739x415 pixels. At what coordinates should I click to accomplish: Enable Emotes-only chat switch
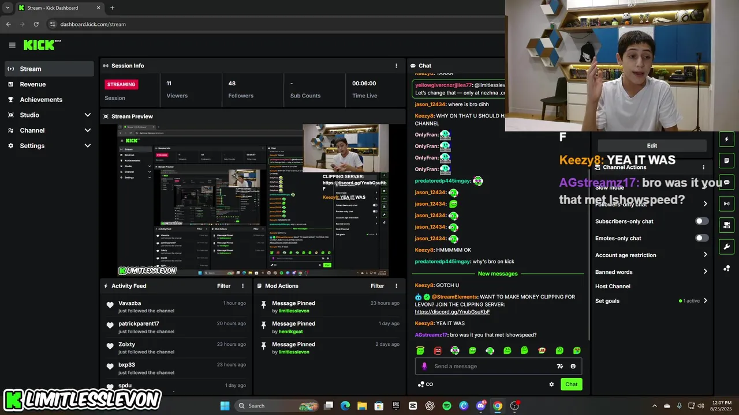[x=701, y=238]
